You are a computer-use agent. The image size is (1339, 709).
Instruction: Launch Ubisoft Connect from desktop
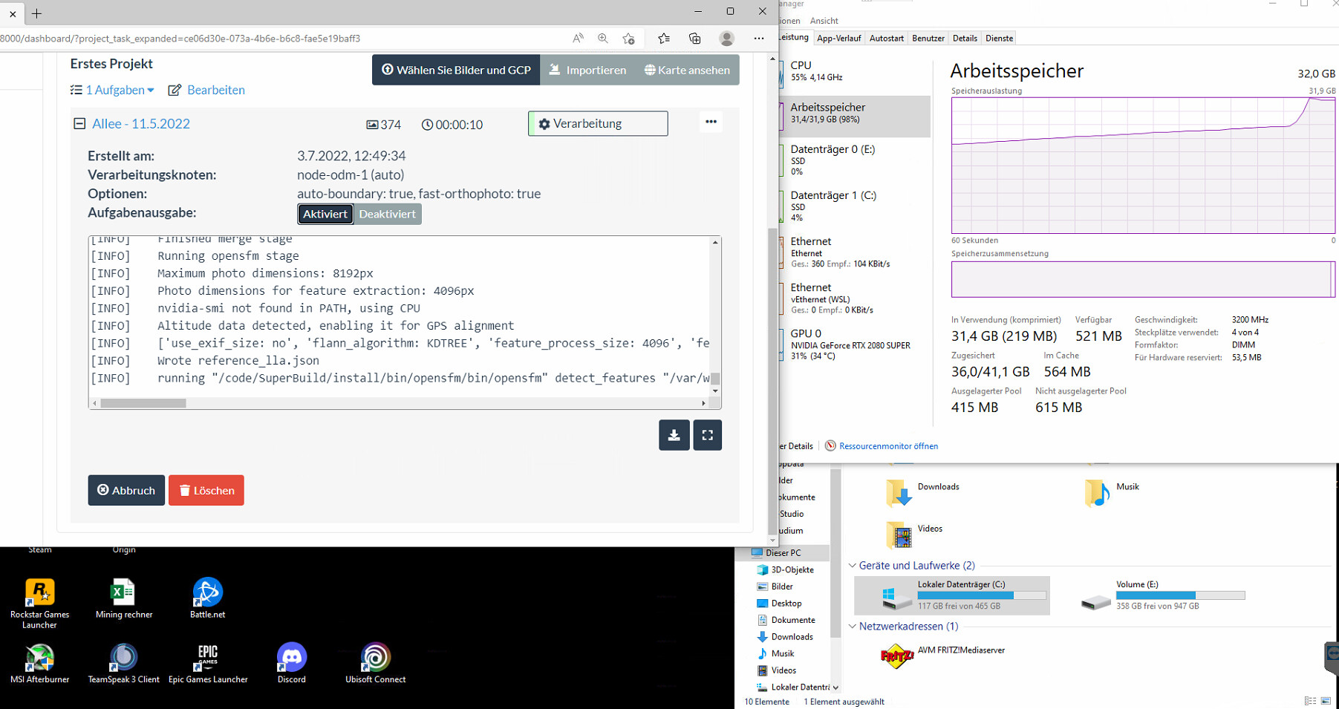coord(376,659)
